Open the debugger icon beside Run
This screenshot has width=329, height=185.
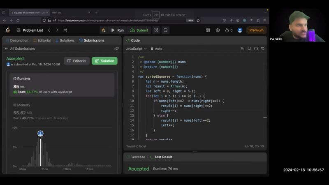104,30
